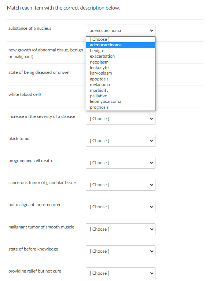The width and height of the screenshot is (209, 281).
Task: Pick 'melanoma' from the options
Action: pyautogui.click(x=120, y=84)
